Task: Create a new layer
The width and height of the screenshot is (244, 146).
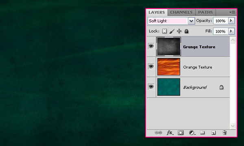Action: click(x=213, y=133)
